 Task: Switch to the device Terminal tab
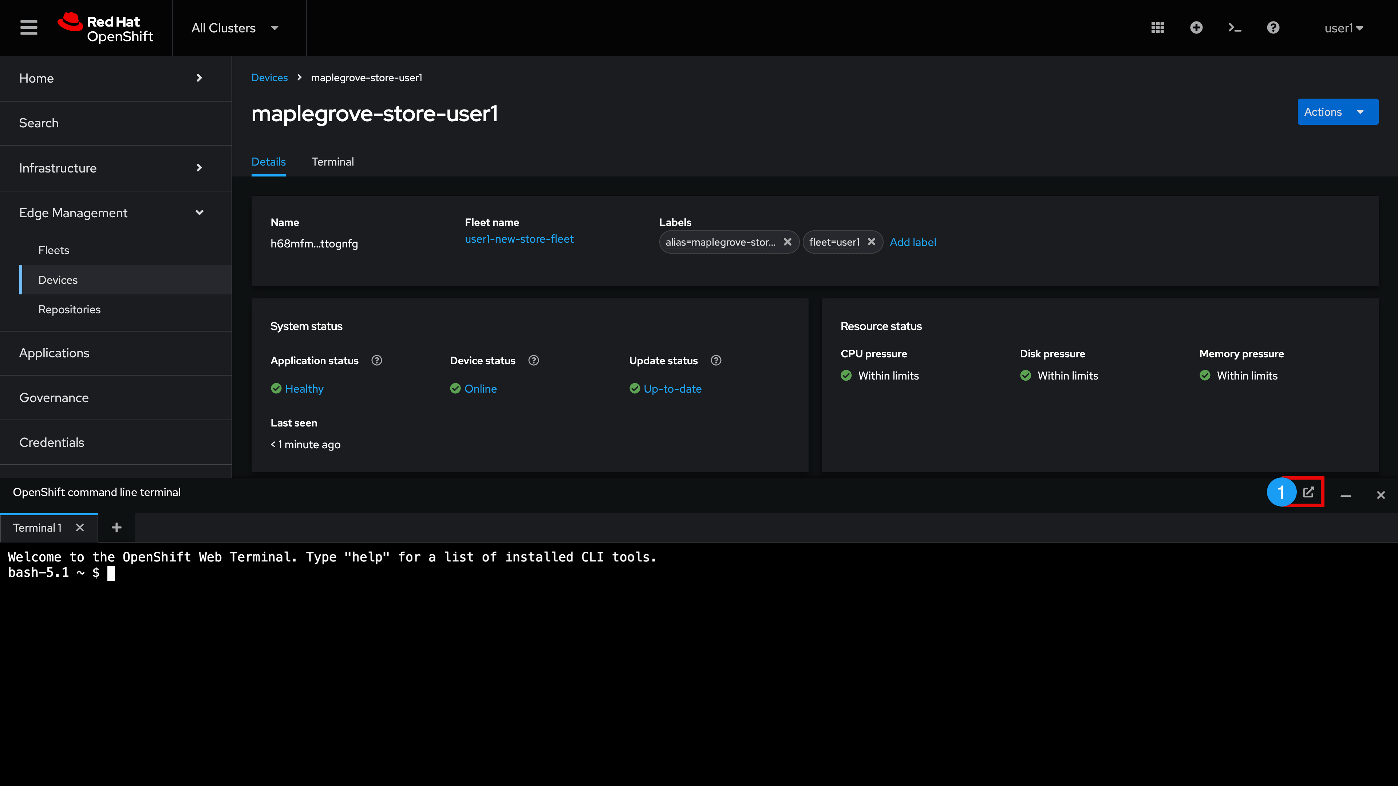pos(332,162)
